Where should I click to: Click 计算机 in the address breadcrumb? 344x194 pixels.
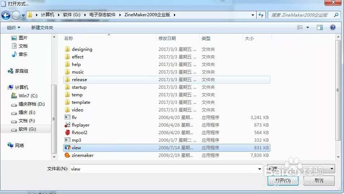(47, 15)
